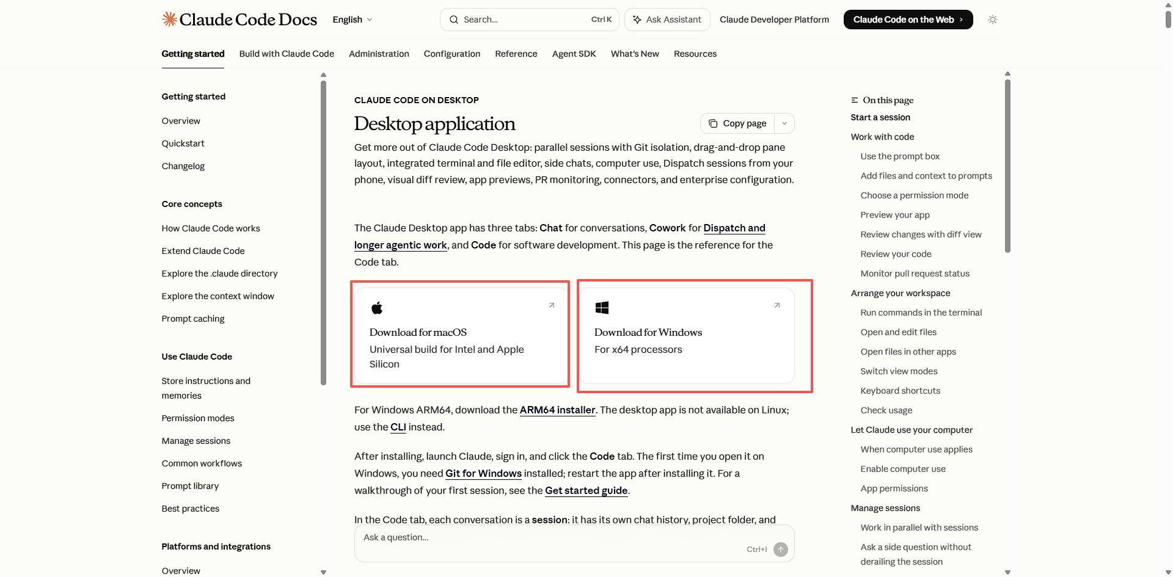The width and height of the screenshot is (1173, 577).
Task: Click the Claude Code on the Web button
Action: 908,20
